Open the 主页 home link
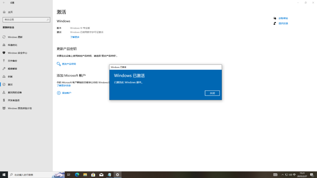The width and height of the screenshot is (317, 178). pyautogui.click(x=10, y=12)
